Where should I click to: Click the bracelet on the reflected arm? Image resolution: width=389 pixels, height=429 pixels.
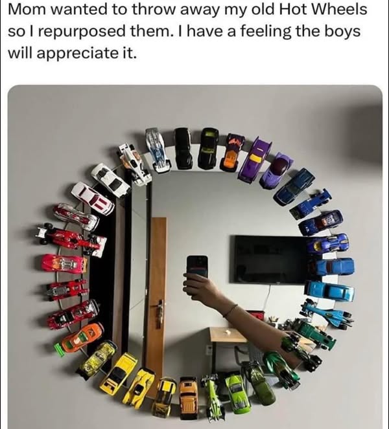231,311
